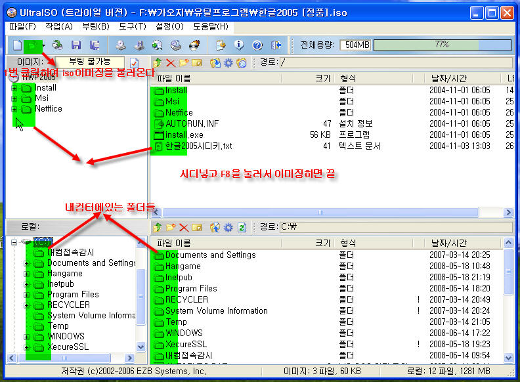Click the Exit door icon
This screenshot has height=382, width=520.
pos(276,45)
